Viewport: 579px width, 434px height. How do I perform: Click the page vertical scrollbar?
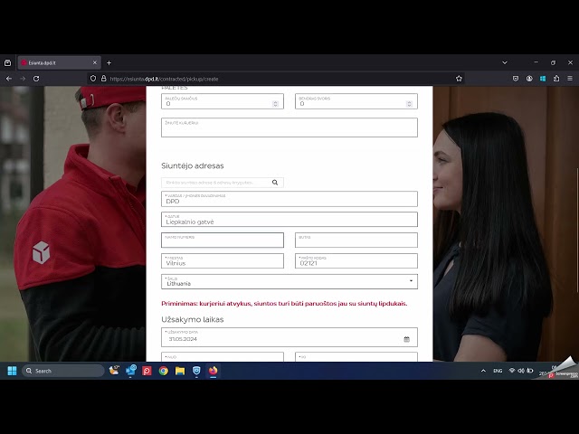[577, 229]
